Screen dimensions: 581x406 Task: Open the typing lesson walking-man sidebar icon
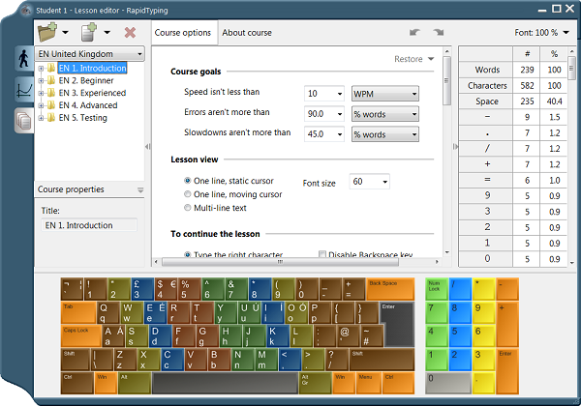pos(23,59)
